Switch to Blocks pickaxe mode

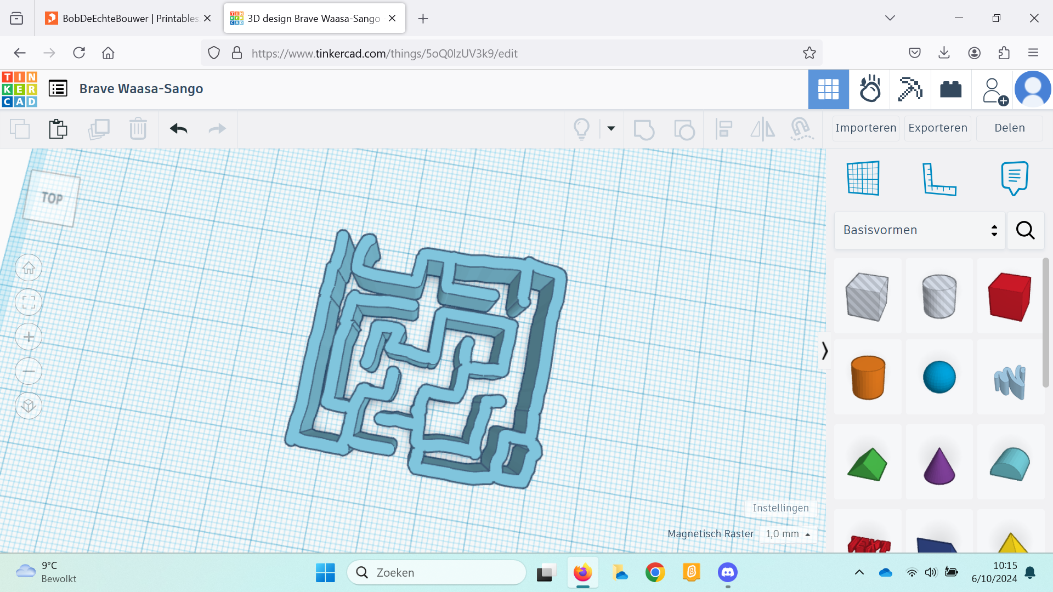click(x=910, y=89)
